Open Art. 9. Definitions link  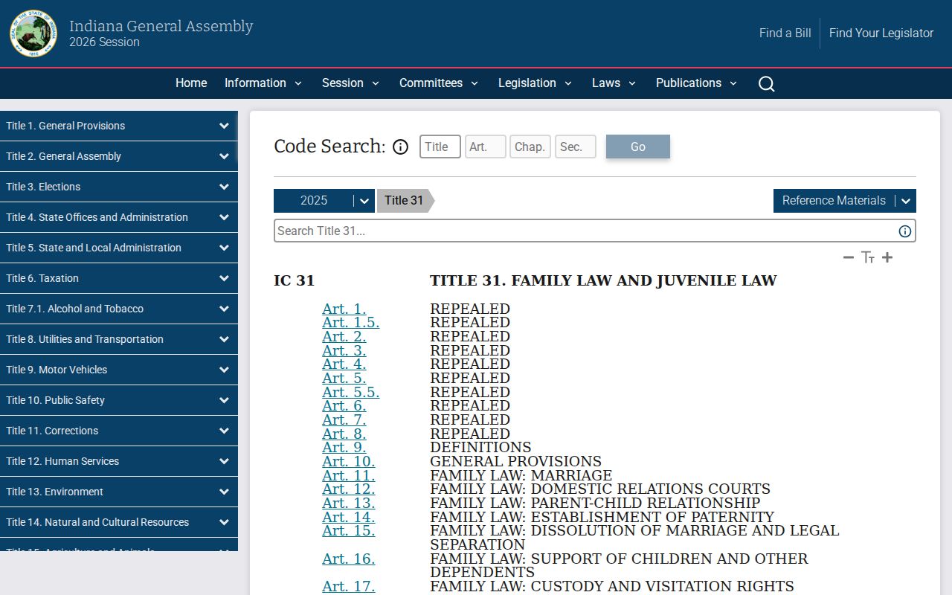tap(344, 448)
